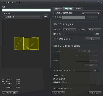The image size is (103, 96).
Task: Click the アップロード料金: L$ 11 fee text
Action: (62, 89)
